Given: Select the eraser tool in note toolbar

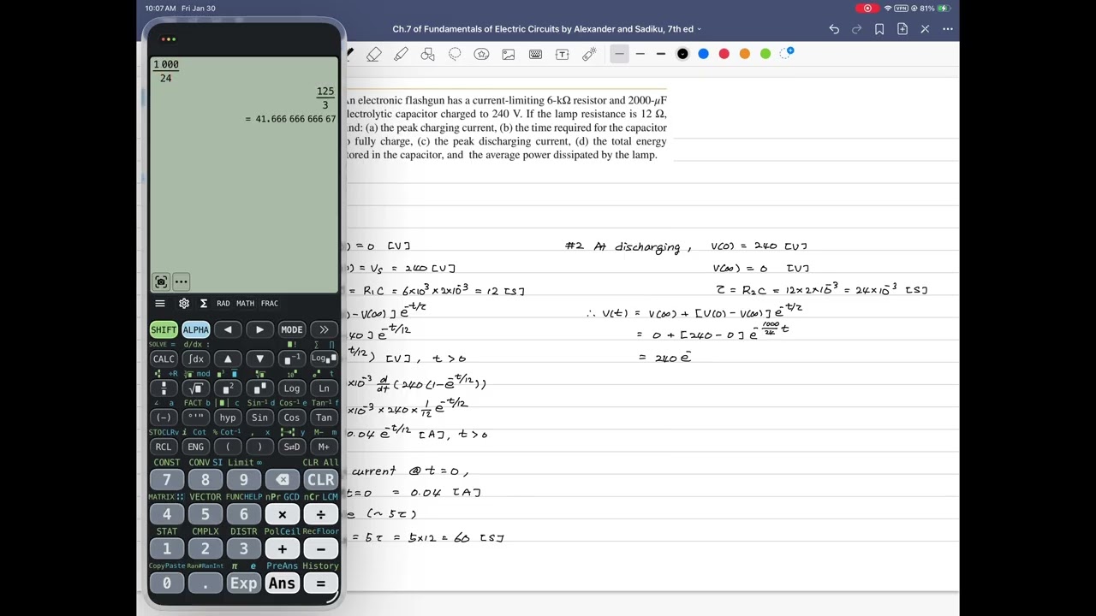Looking at the screenshot, I should [x=374, y=54].
